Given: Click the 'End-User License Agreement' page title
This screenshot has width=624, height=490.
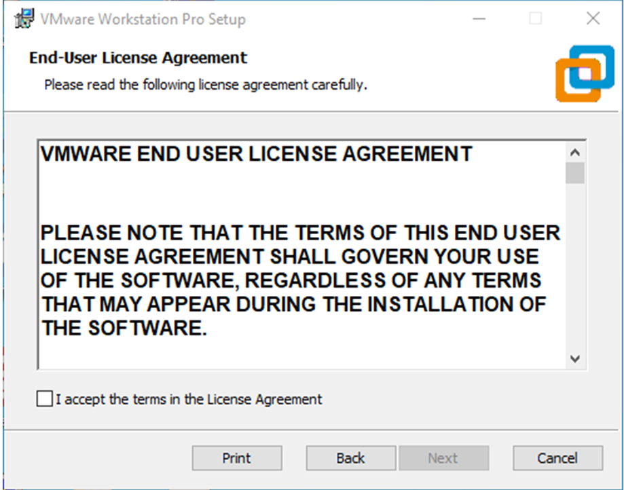Looking at the screenshot, I should tap(138, 58).
